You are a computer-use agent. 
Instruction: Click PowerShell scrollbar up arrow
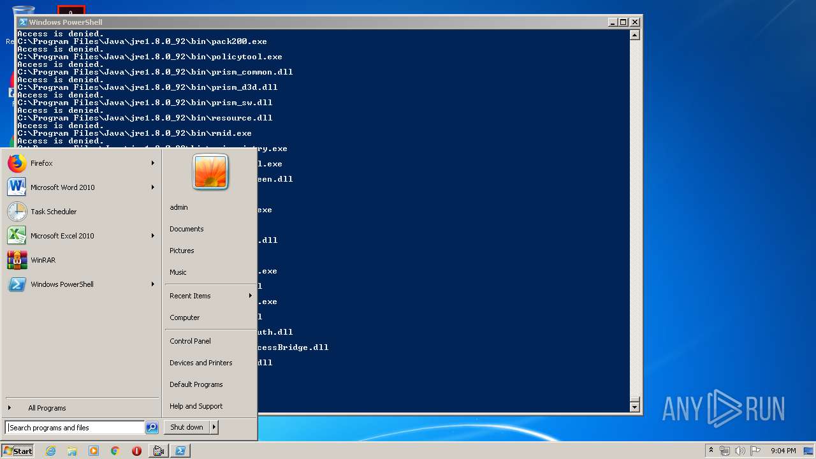634,35
